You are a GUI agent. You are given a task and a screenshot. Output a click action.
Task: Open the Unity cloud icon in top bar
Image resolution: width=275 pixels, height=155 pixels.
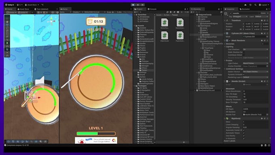coord(245,5)
